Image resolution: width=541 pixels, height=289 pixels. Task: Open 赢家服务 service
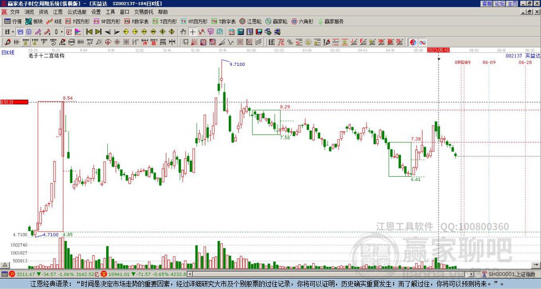[331, 21]
